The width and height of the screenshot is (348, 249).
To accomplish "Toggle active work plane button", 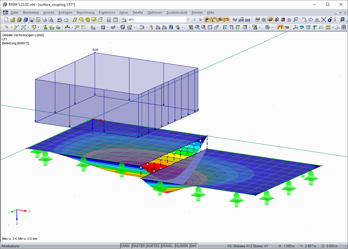I will tap(270, 20).
